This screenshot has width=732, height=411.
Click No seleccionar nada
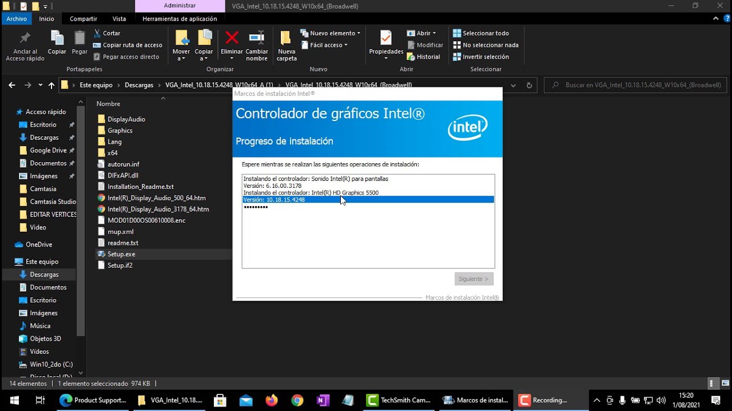click(486, 45)
